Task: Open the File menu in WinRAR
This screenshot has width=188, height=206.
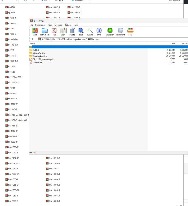Action: click(x=31, y=25)
